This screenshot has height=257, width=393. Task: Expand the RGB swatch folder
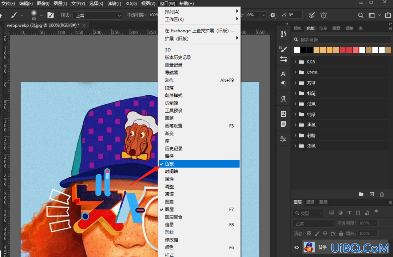click(x=295, y=62)
